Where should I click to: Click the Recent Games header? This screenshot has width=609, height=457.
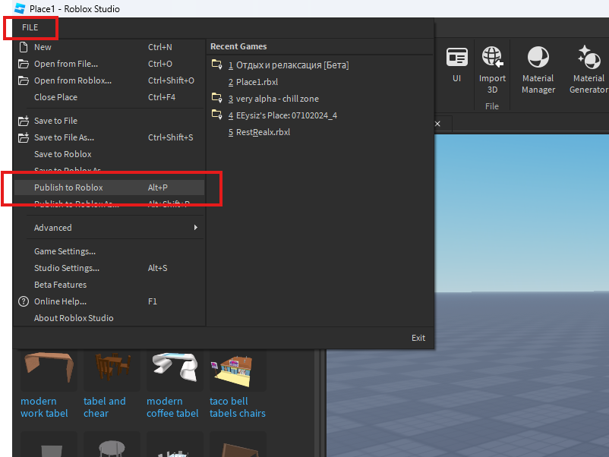(238, 46)
